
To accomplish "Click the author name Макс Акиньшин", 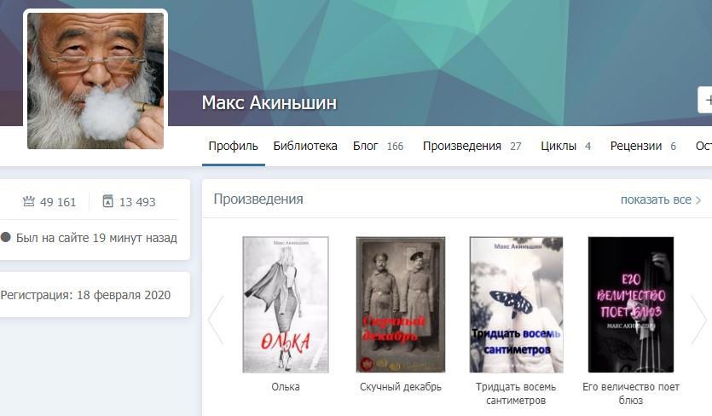I will click(x=269, y=102).
